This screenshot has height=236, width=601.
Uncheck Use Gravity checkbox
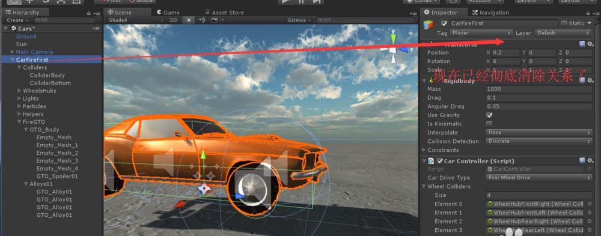tap(489, 115)
